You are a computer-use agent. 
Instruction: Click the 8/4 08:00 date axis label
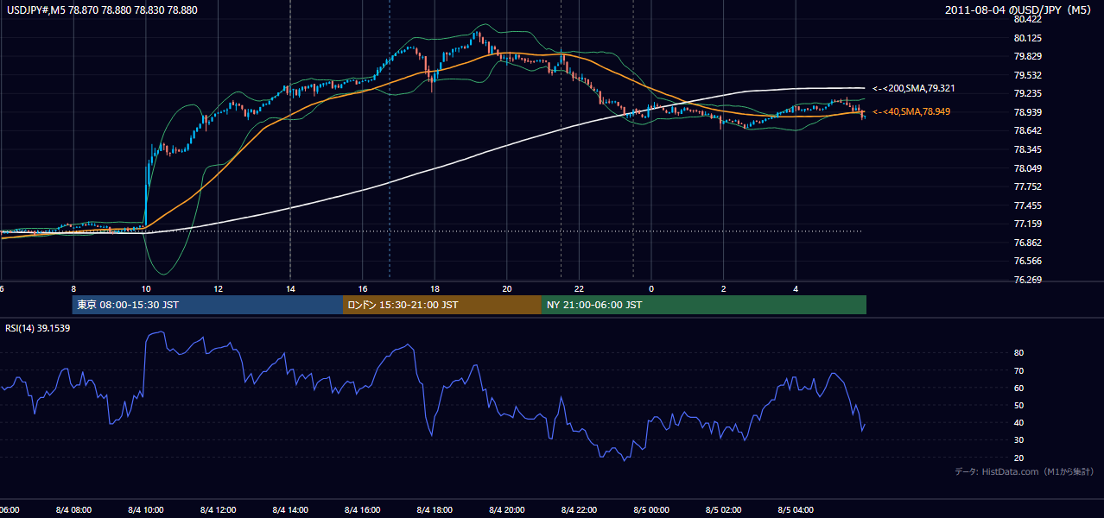[x=73, y=510]
